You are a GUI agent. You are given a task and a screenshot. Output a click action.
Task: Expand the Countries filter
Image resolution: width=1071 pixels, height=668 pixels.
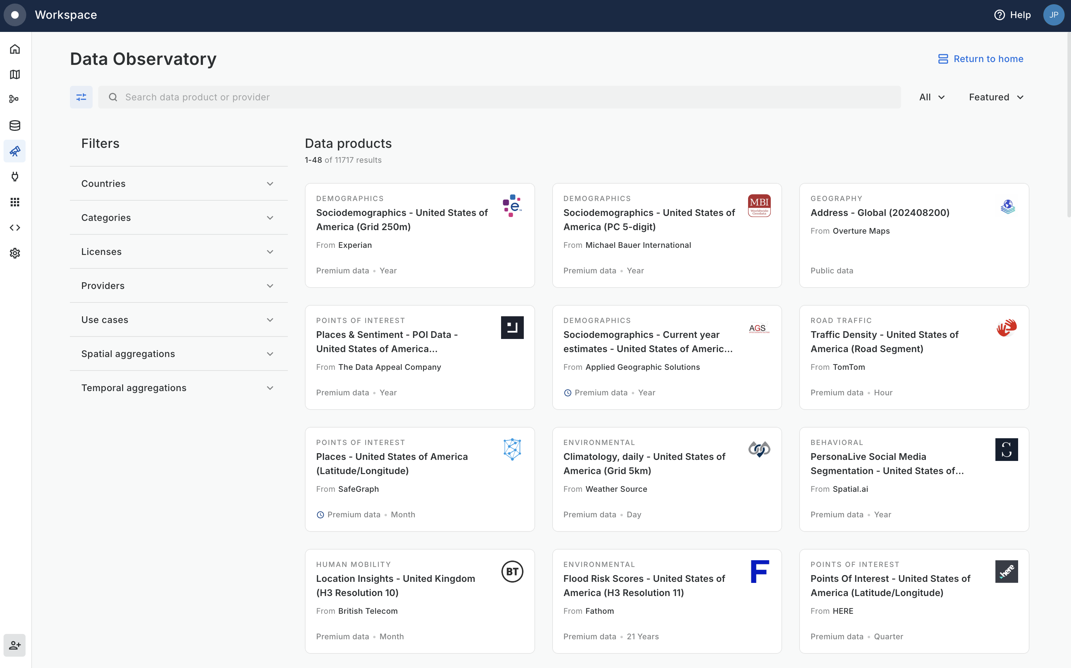[178, 184]
